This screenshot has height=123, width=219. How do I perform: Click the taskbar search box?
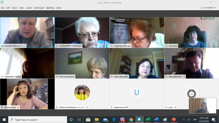click(38, 120)
